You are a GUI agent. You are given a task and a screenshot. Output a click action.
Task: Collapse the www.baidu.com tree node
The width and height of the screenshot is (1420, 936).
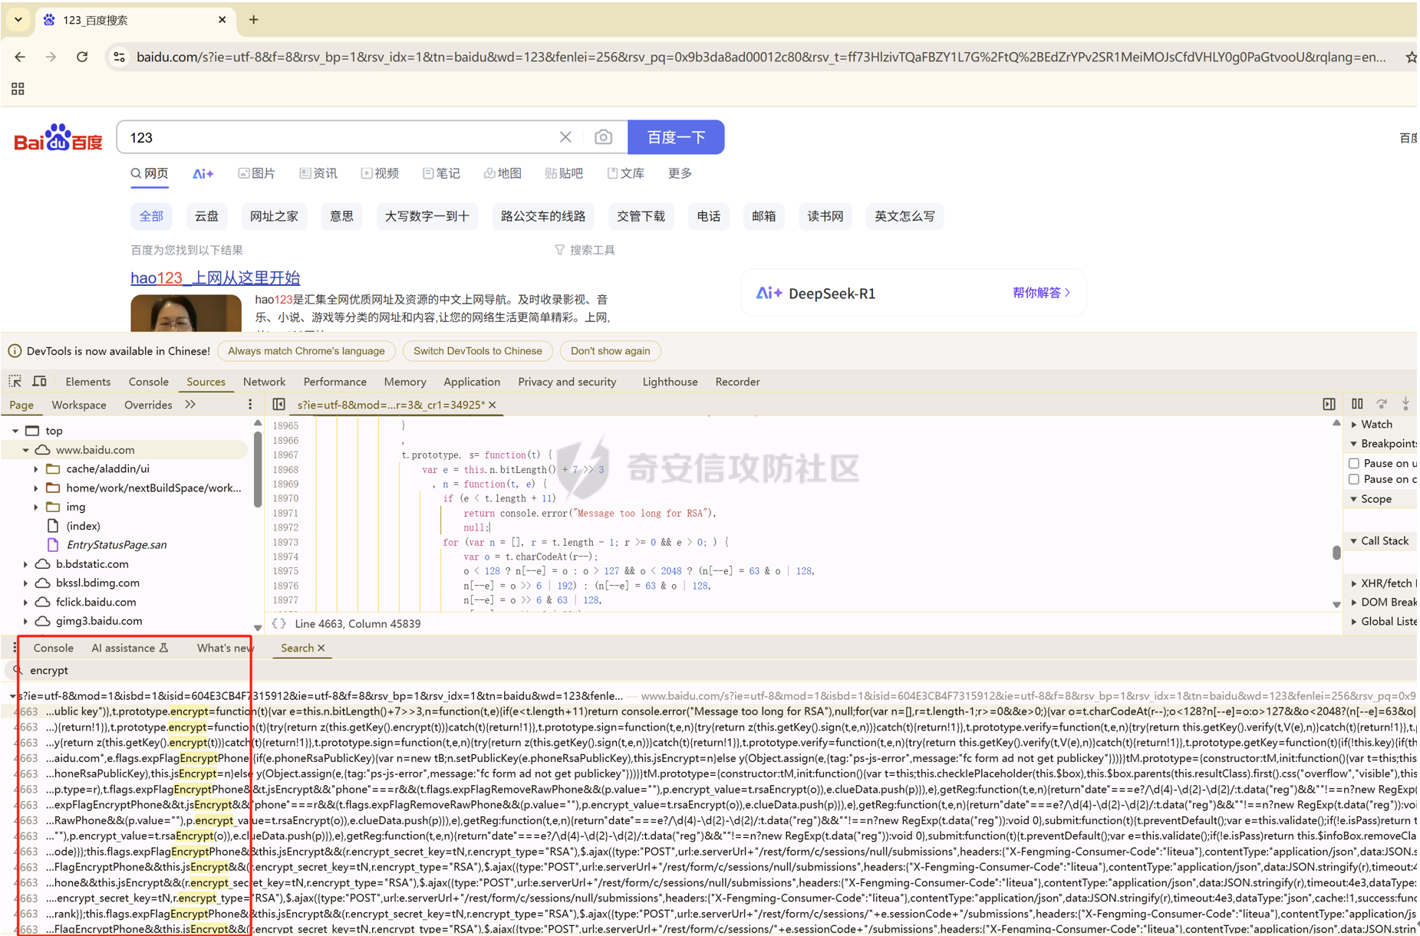point(26,450)
